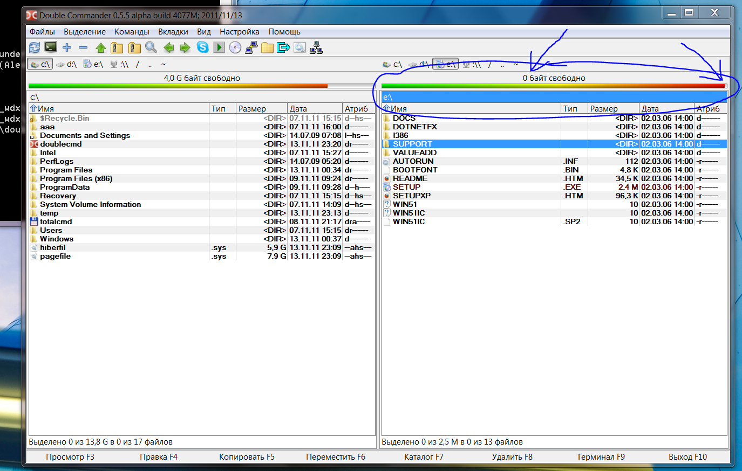Click the network computers icon at toolbar end
742x471 pixels.
tap(316, 47)
